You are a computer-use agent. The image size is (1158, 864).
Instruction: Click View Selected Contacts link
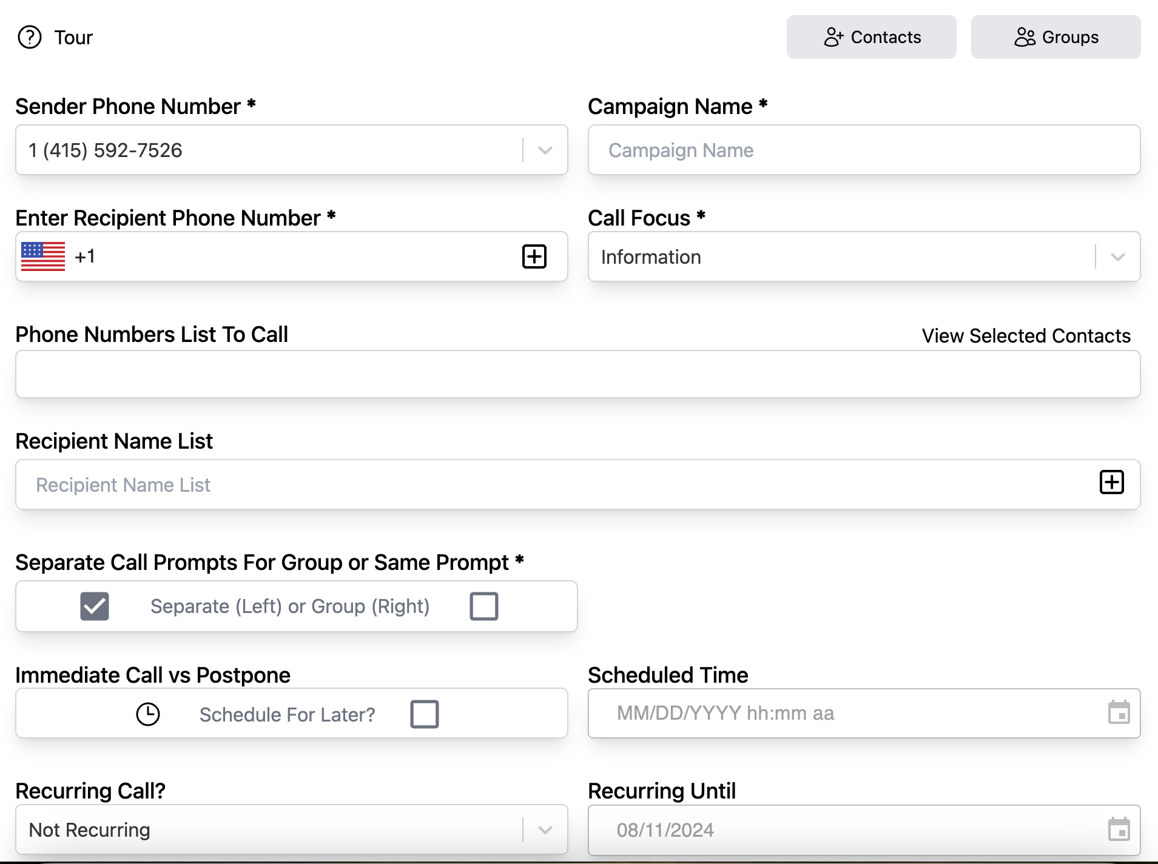(1026, 336)
